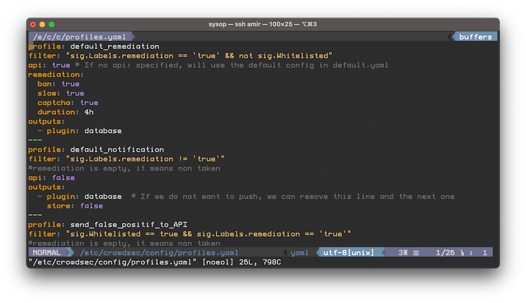The image size is (526, 303).
Task: Click the second '---' document separator
Action: click(35, 215)
